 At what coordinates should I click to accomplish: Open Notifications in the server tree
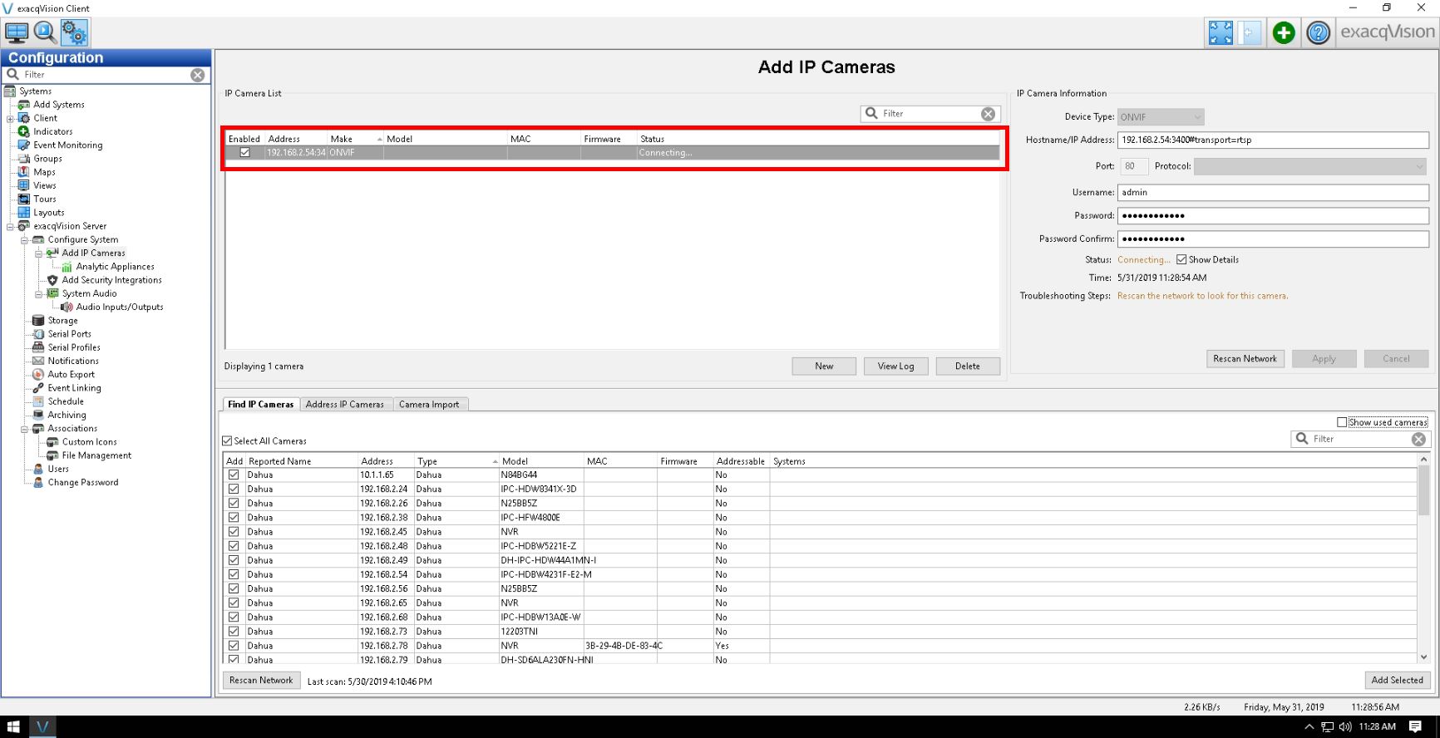72,361
